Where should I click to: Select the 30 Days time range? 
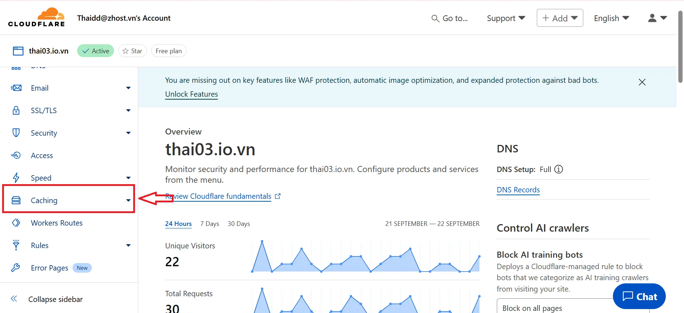[239, 224]
